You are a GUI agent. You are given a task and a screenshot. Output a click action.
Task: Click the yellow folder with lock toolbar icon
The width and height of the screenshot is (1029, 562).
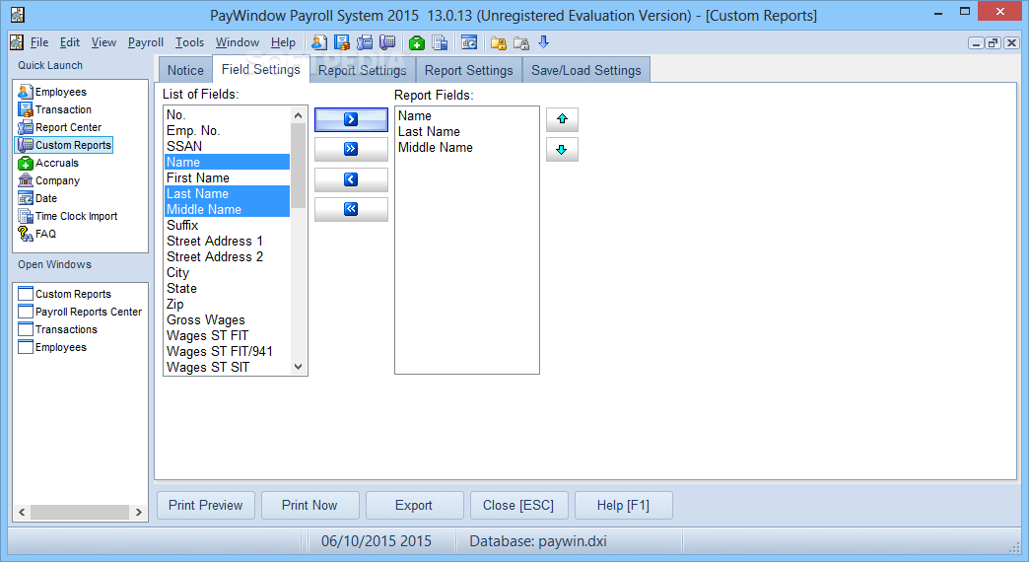(498, 42)
